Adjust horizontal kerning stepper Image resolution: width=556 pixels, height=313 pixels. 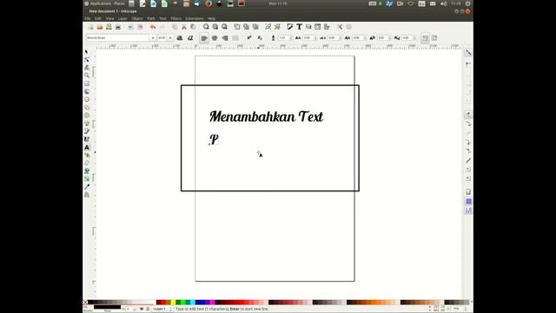(x=365, y=38)
